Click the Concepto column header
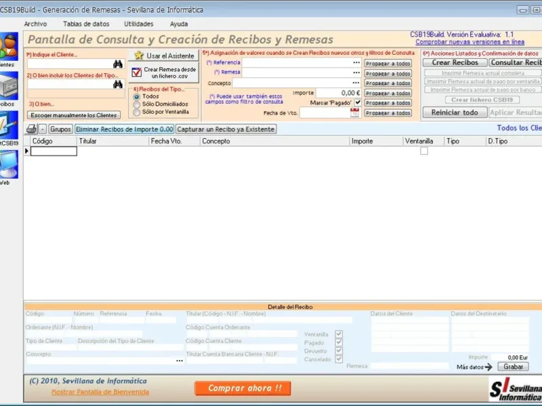Screen dimensions: 542x406 click(275, 141)
